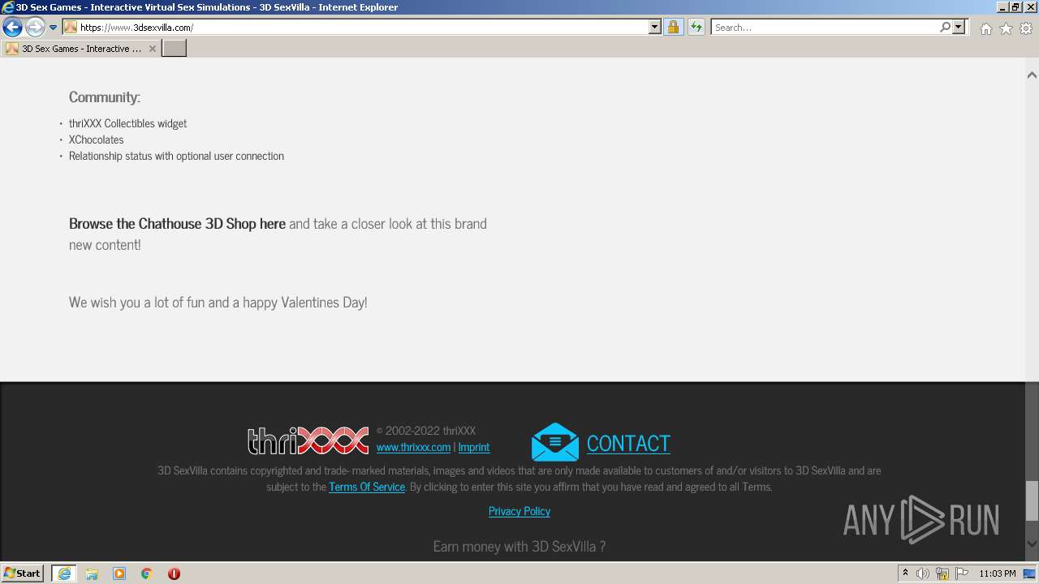This screenshot has width=1039, height=584.
Task: Open the media player taskbar icon
Action: [x=119, y=573]
